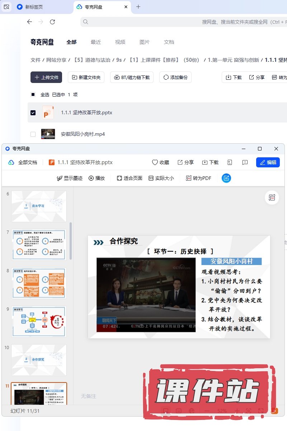
Task: Click the blue 编辑 button
Action: pos(268,162)
